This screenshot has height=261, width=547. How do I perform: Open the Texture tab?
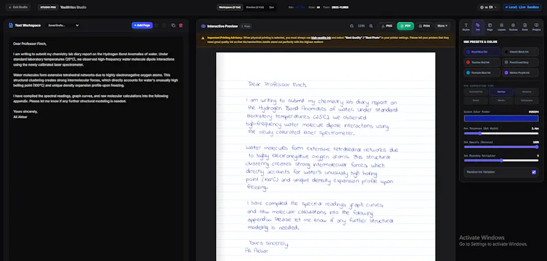click(x=513, y=27)
